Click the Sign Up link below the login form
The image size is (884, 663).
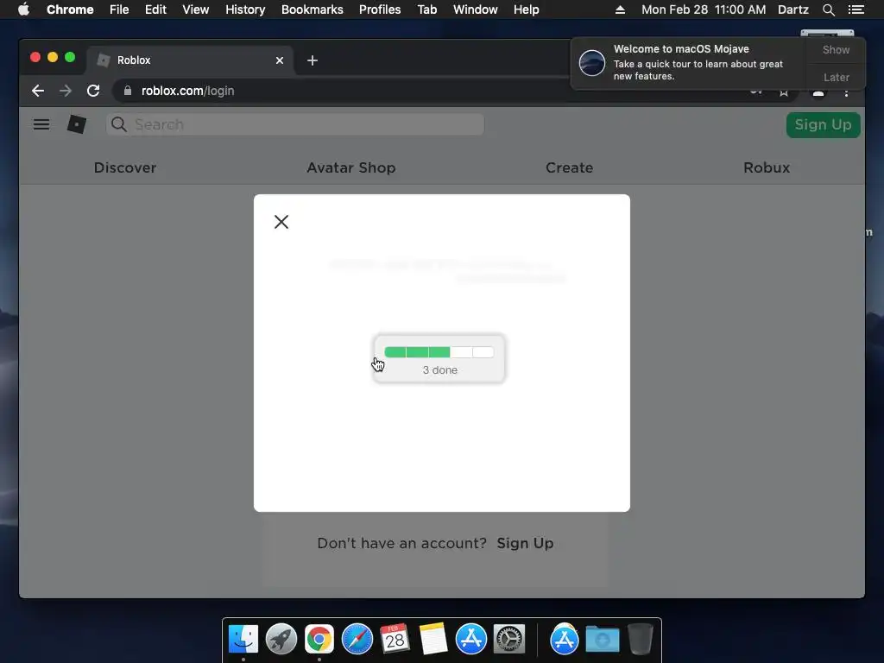pos(525,543)
